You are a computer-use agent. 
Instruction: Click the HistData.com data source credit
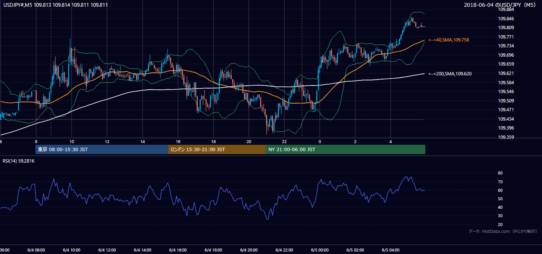[503, 232]
